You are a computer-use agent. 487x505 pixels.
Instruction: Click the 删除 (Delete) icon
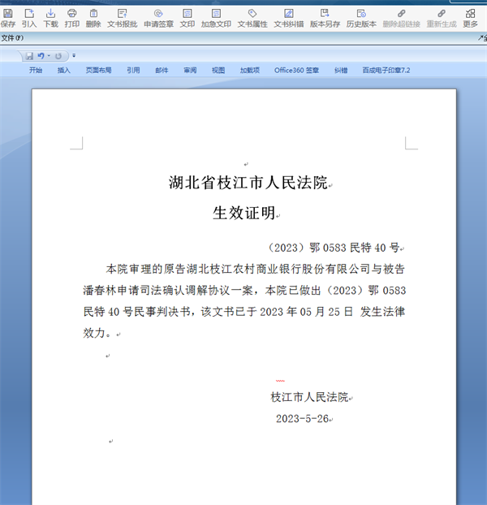93,18
